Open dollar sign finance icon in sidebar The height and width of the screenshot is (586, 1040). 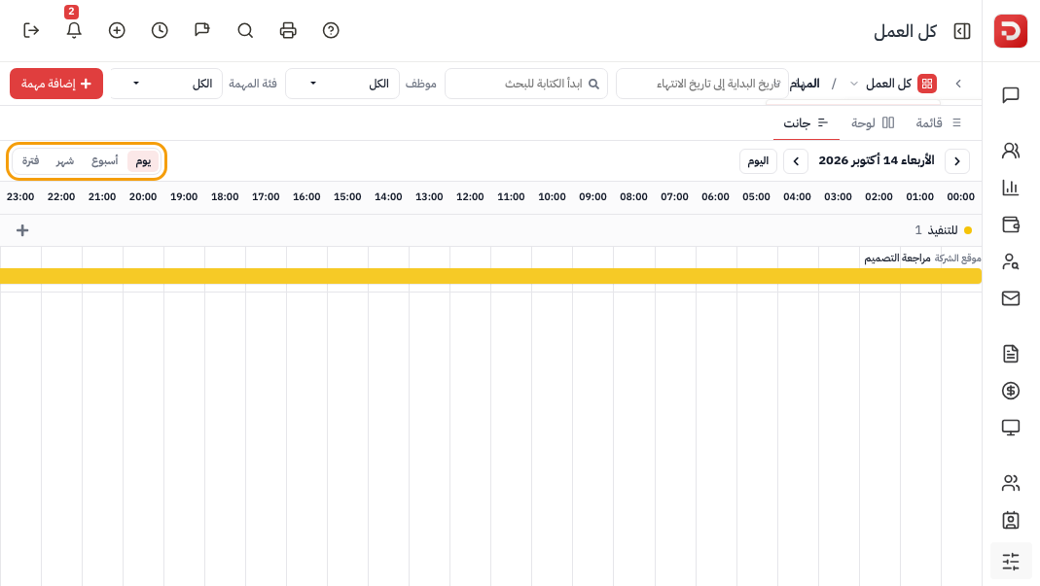click(1011, 391)
